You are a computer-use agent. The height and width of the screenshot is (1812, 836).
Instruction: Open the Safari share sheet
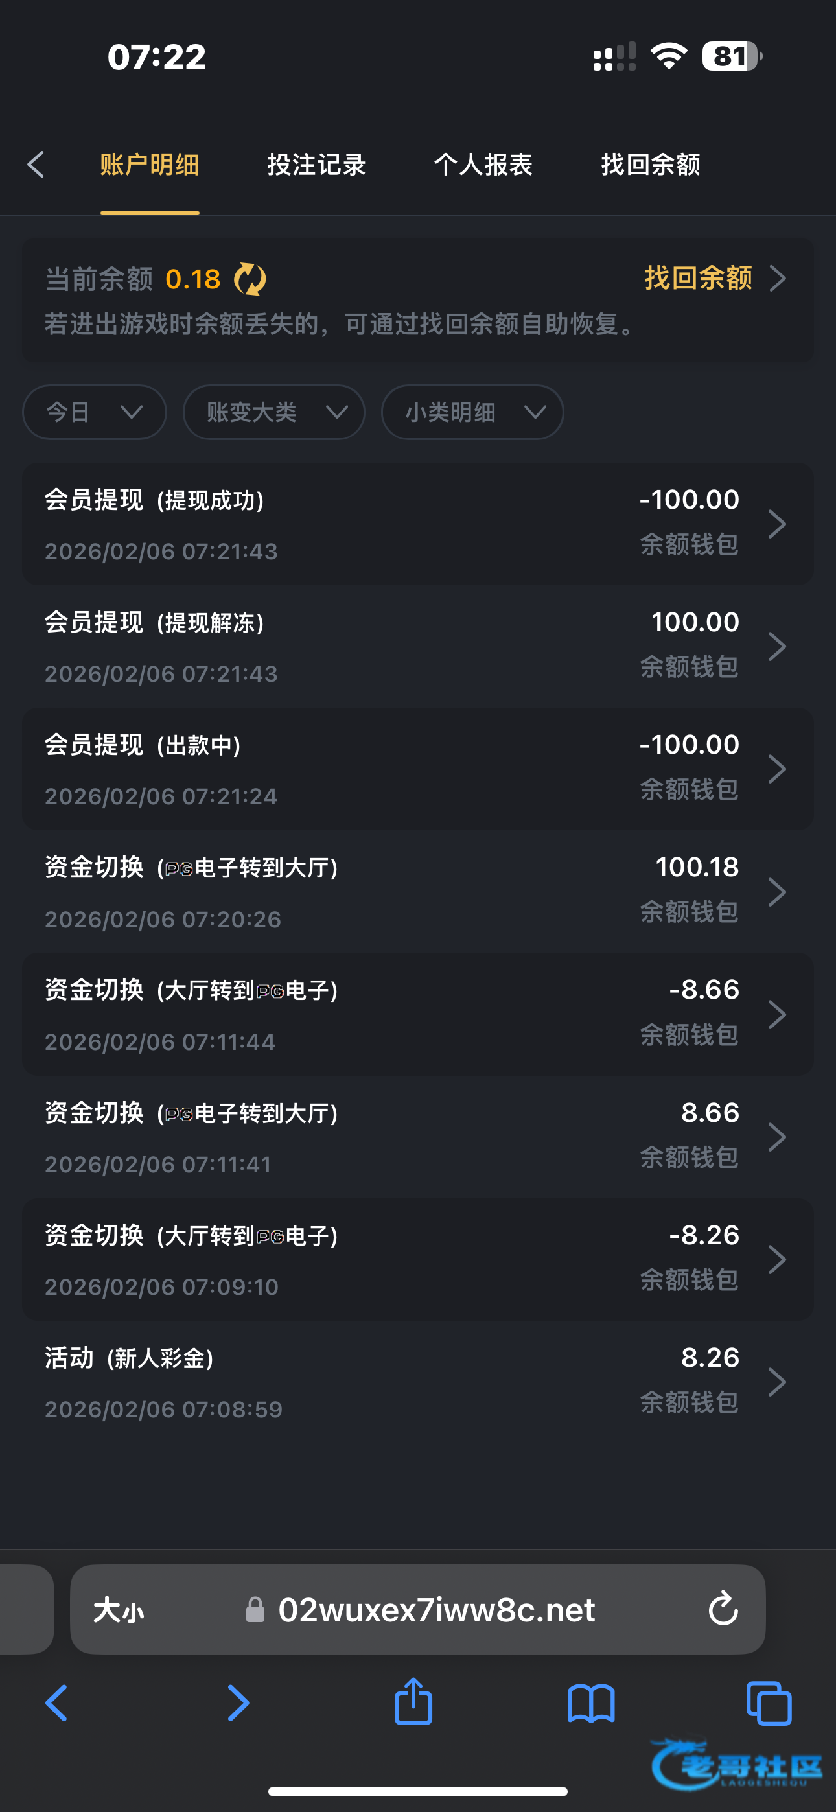[x=413, y=1702]
